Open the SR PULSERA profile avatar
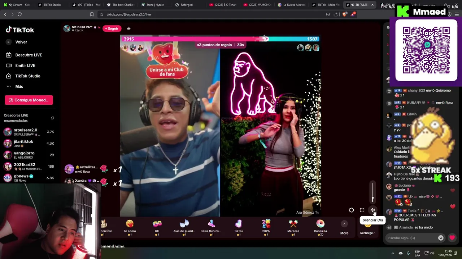The image size is (462, 259). (x=67, y=29)
